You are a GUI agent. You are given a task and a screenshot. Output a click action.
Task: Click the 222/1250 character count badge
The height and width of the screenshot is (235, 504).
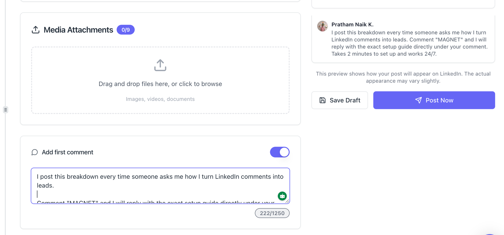(x=272, y=213)
